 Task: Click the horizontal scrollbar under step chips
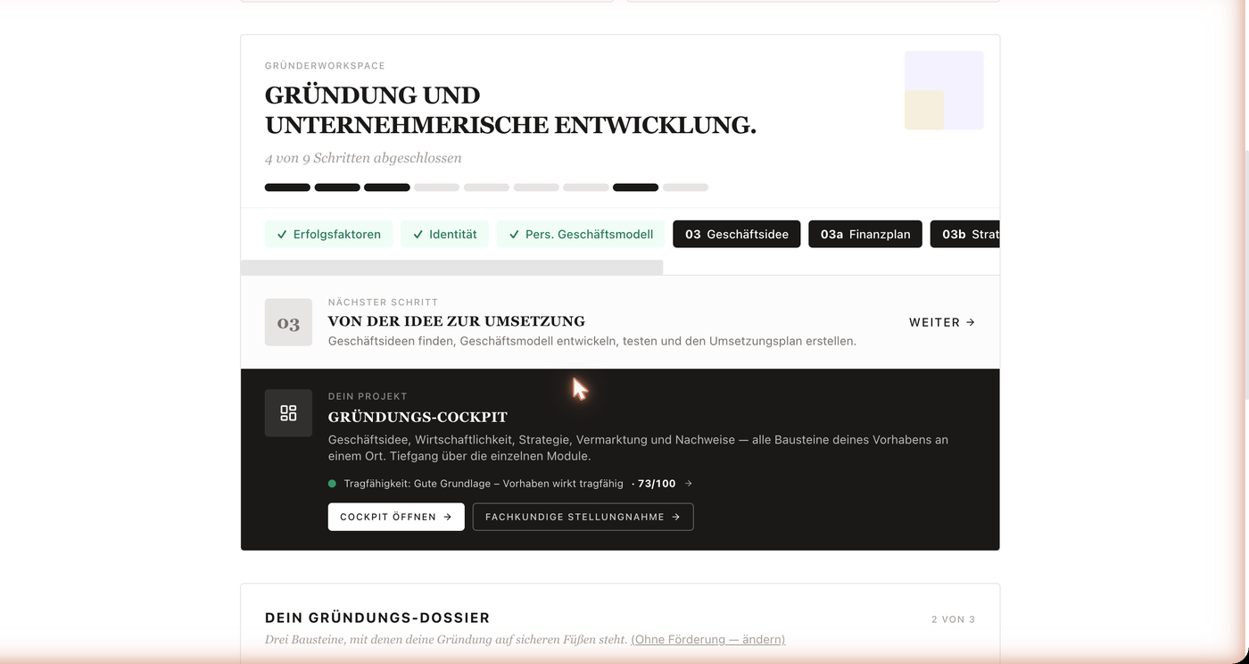(x=451, y=268)
